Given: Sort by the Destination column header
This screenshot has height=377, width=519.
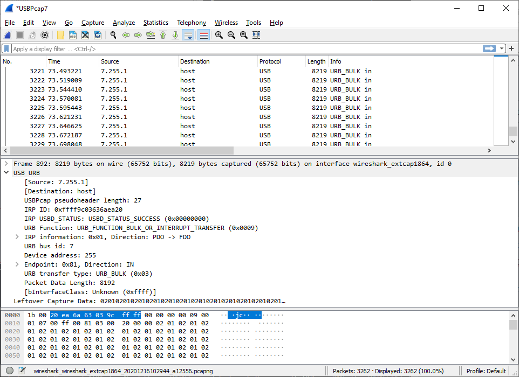Looking at the screenshot, I should [218, 61].
